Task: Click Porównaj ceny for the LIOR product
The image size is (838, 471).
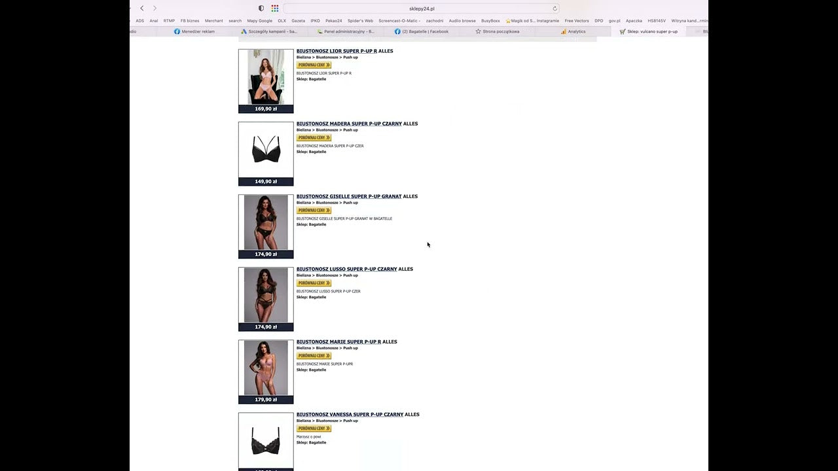Action: pyautogui.click(x=314, y=65)
